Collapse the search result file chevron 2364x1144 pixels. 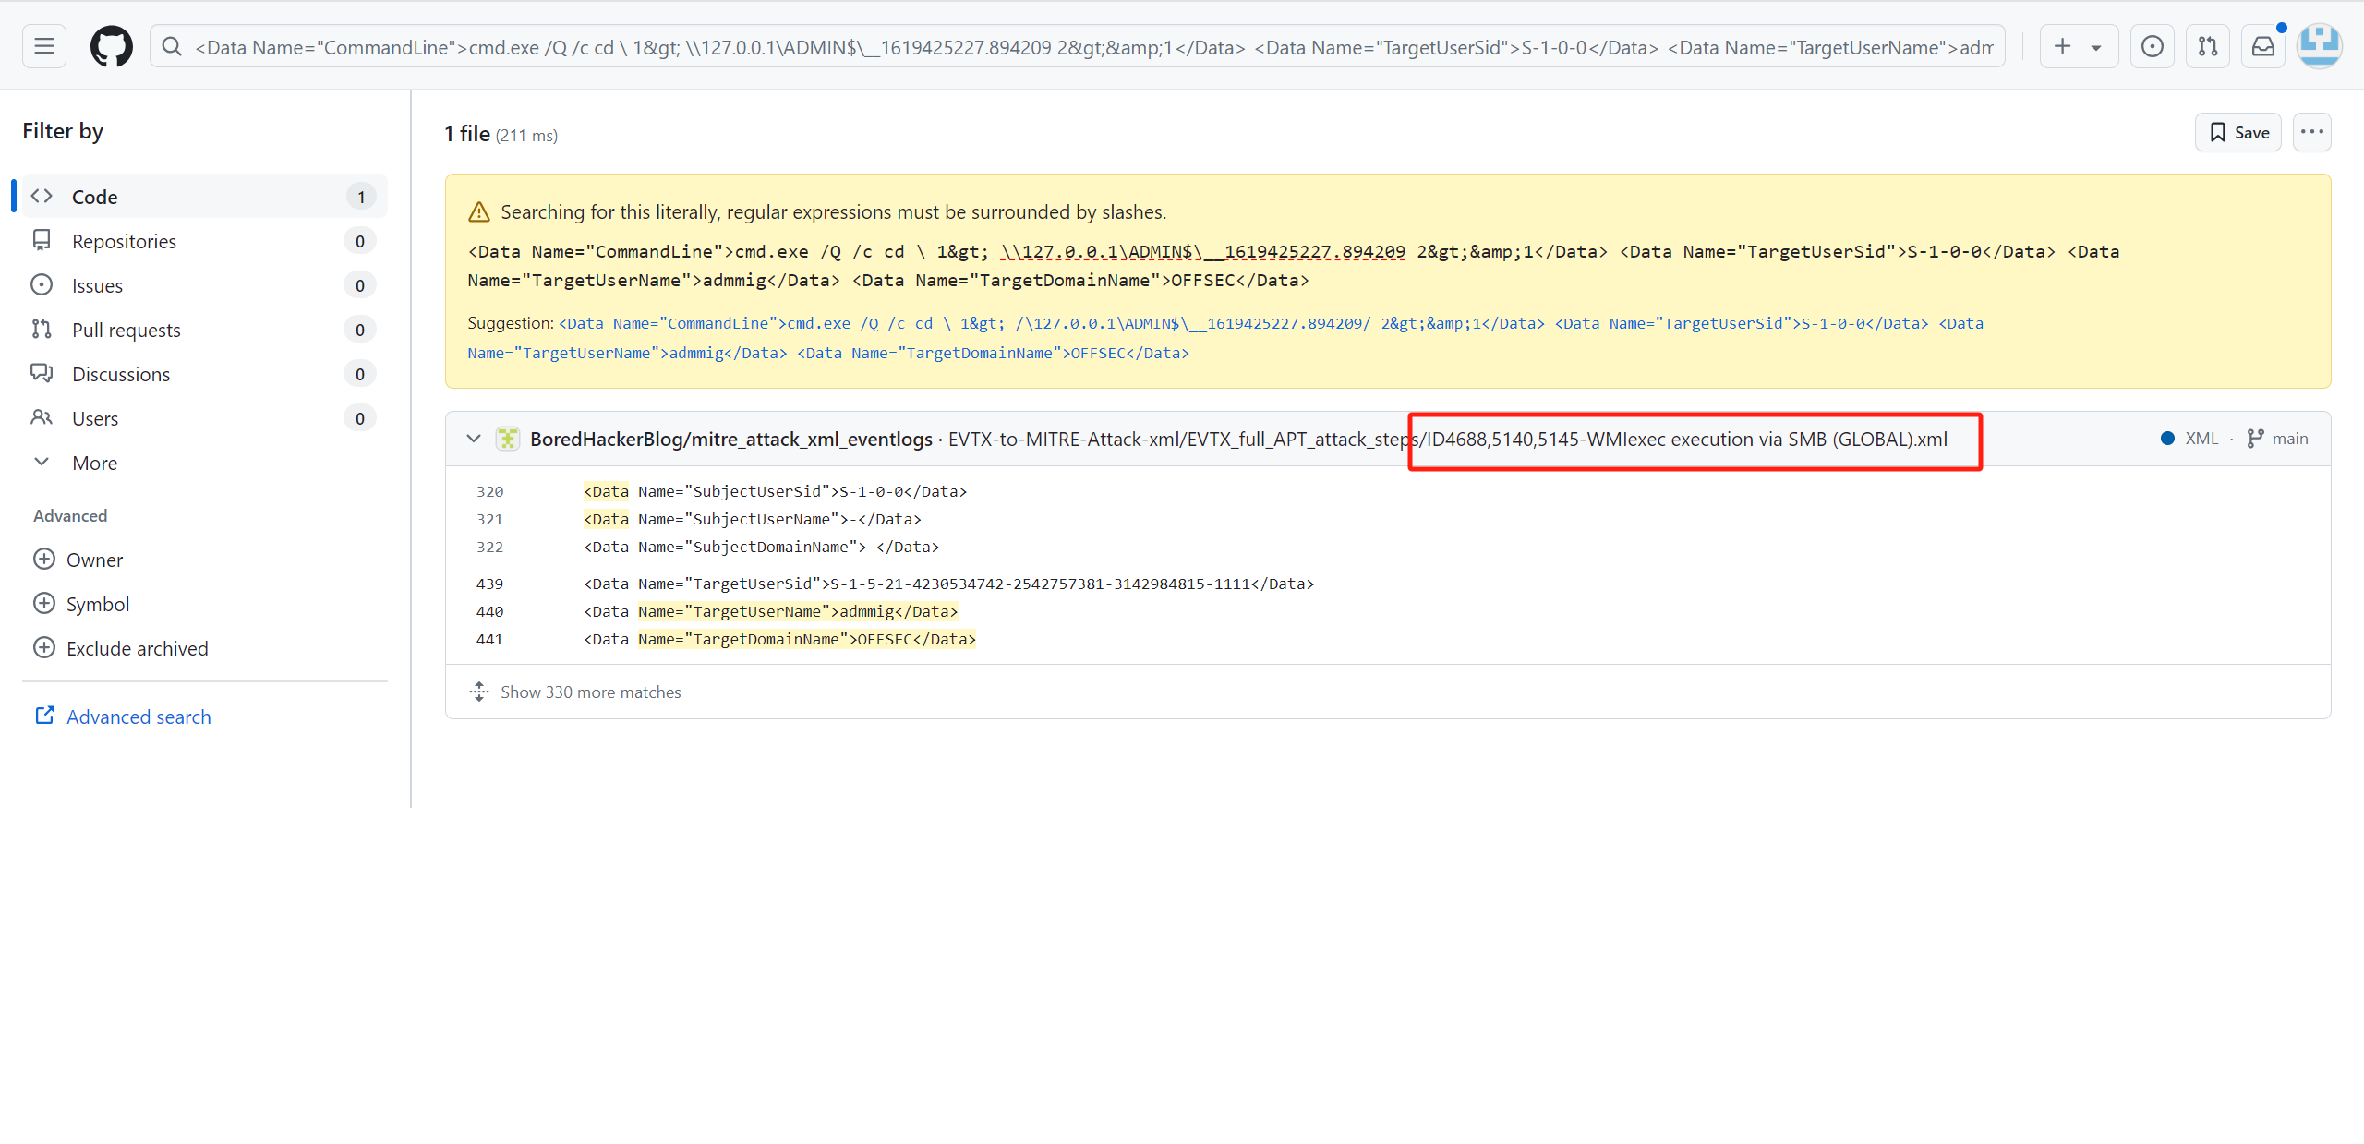click(x=474, y=439)
